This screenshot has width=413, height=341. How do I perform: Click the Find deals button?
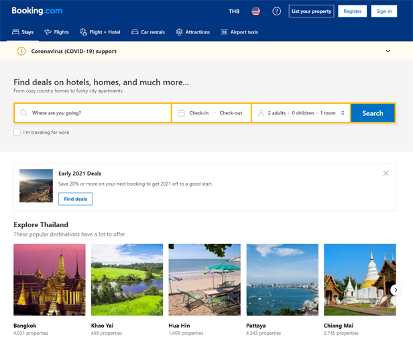point(75,199)
